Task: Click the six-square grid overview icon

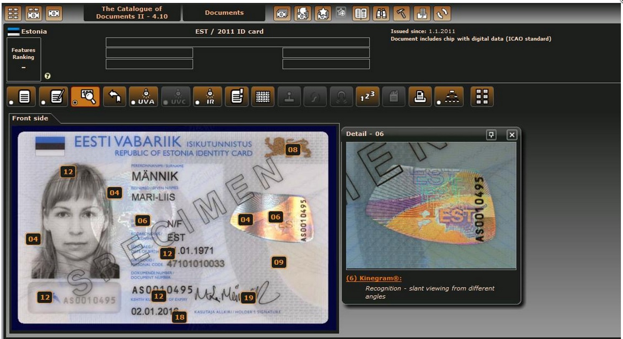Action: click(x=482, y=97)
